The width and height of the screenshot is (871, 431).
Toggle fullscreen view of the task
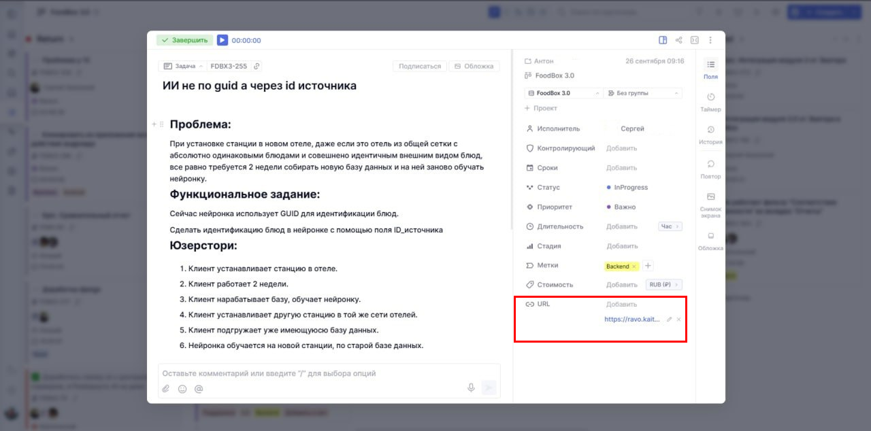click(694, 40)
